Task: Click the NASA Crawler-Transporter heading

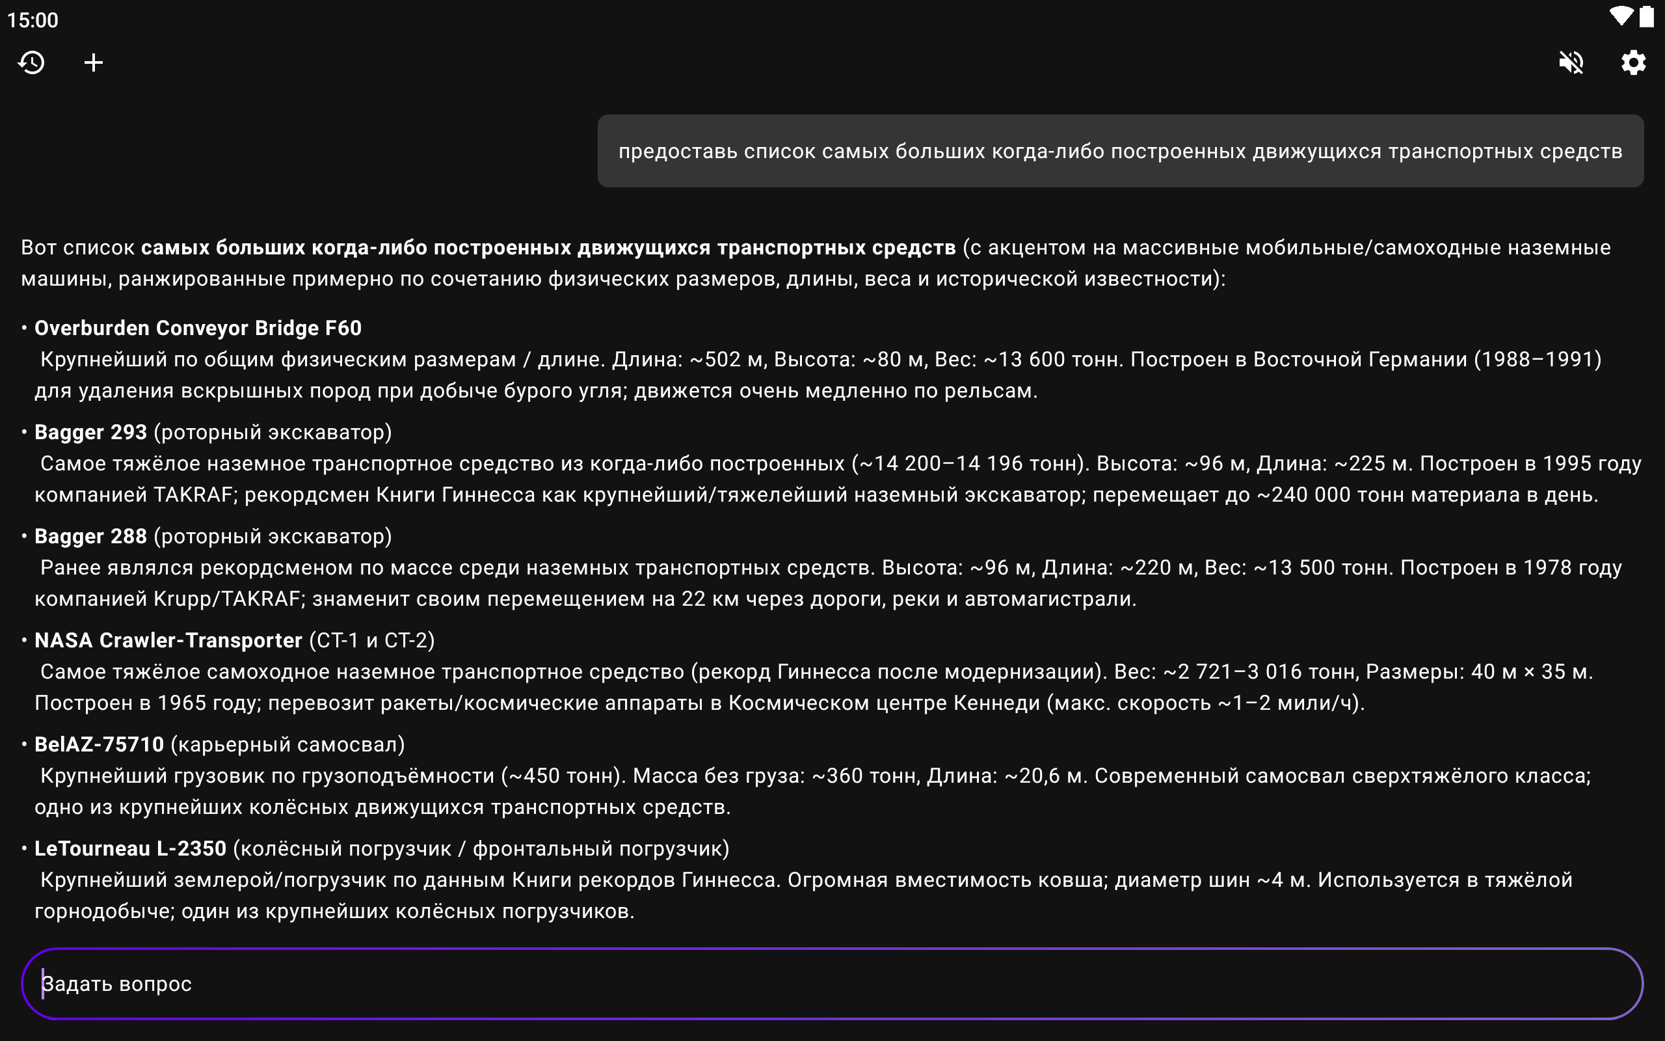Action: (168, 640)
